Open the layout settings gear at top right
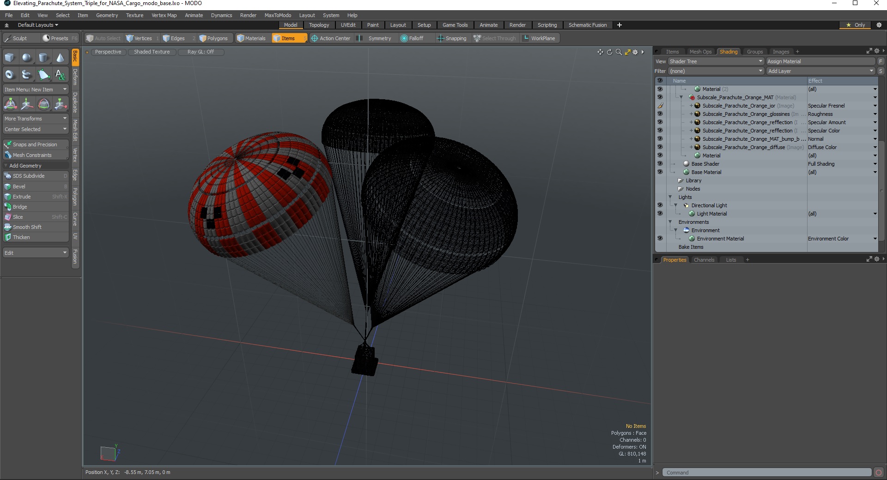The height and width of the screenshot is (480, 887). (879, 25)
